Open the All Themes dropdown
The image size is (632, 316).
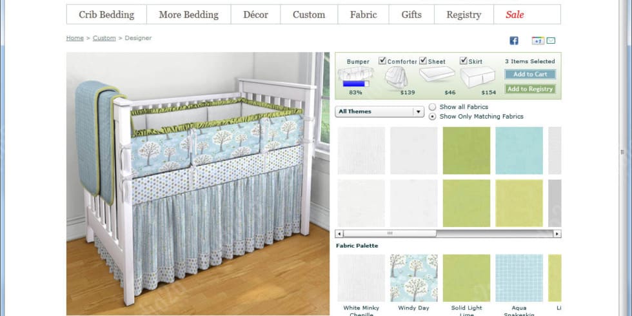pos(379,112)
